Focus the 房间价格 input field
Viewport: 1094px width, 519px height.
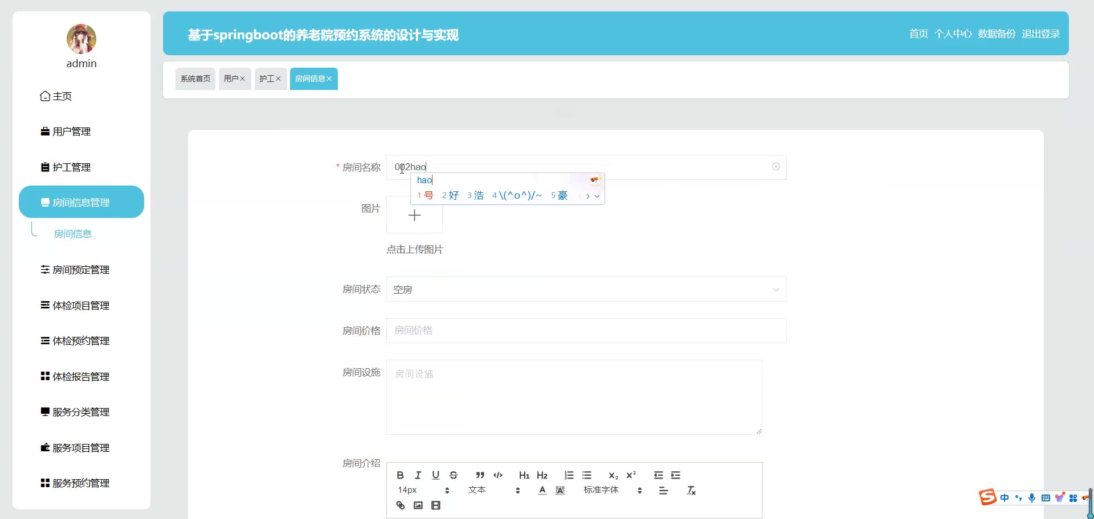tap(586, 331)
